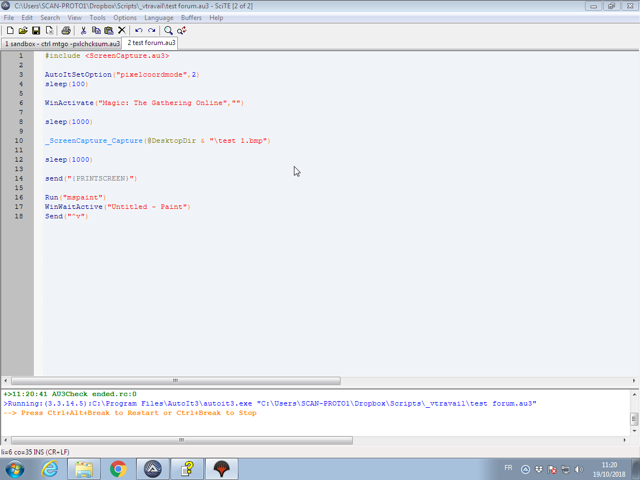Click the output pane's scroll down arrow
This screenshot has width=640, height=480.
[x=634, y=431]
